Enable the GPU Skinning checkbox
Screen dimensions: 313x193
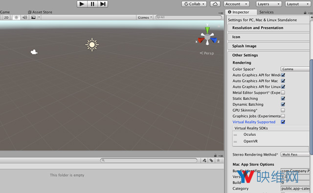pos(283,110)
